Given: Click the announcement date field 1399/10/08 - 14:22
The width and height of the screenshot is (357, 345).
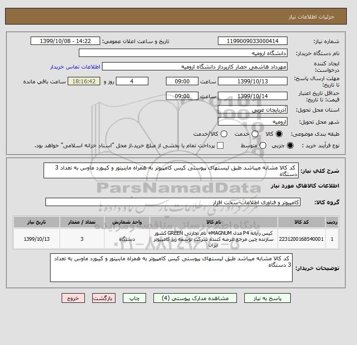Looking at the screenshot, I should click(65, 41).
